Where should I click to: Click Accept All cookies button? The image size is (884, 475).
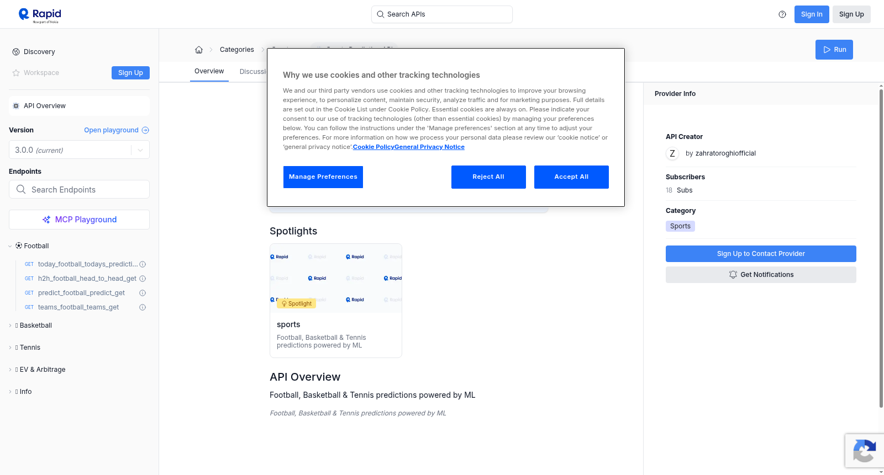pyautogui.click(x=571, y=177)
